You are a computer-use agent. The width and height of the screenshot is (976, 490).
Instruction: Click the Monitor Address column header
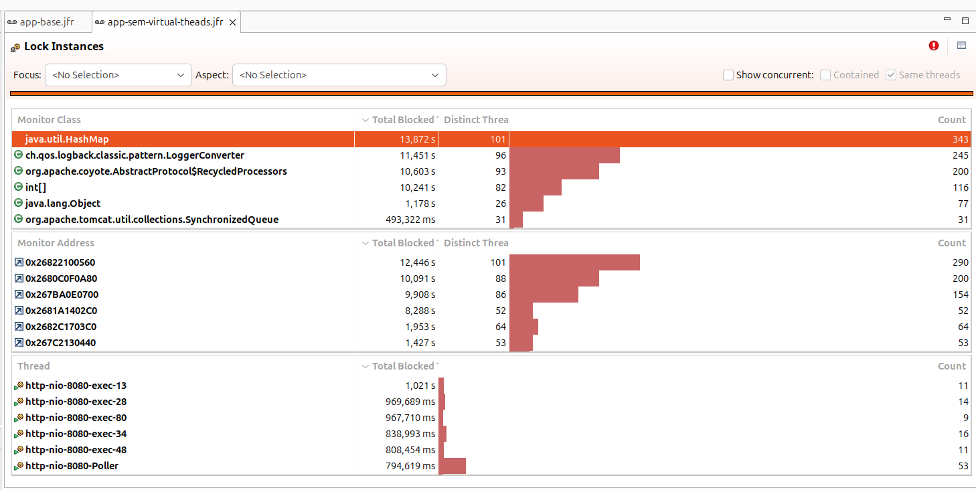[56, 243]
